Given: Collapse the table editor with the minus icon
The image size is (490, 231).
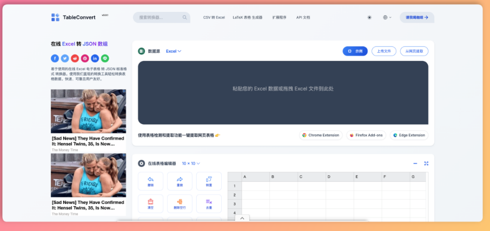Looking at the screenshot, I should tap(415, 164).
